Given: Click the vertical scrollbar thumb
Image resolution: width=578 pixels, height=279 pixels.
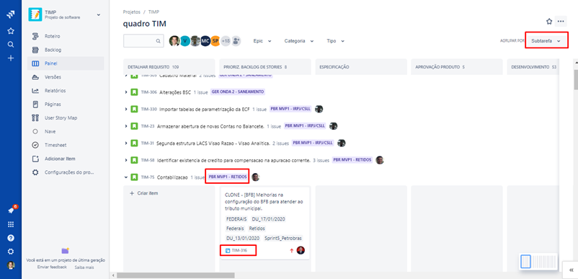Looking at the screenshot, I should click(576, 80).
